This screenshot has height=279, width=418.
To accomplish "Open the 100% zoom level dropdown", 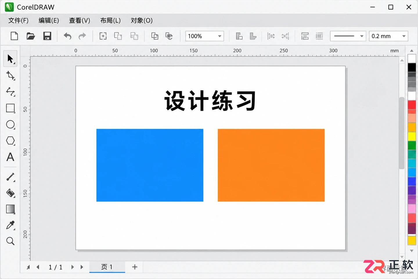I will coord(205,36).
